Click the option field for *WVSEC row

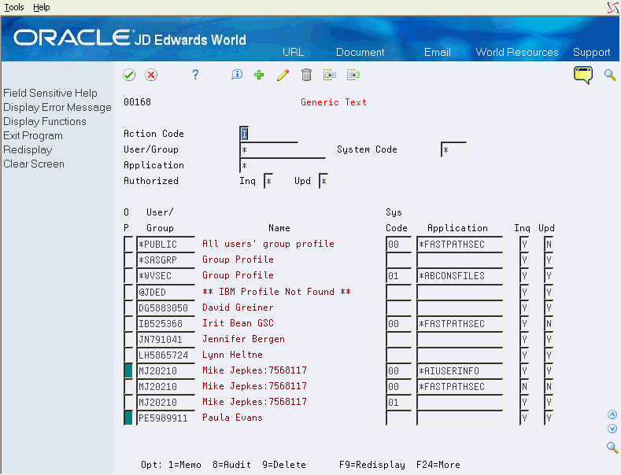pyautogui.click(x=128, y=276)
